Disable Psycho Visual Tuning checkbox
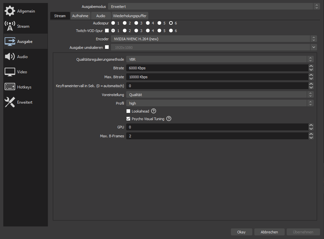The width and height of the screenshot is (324, 239). coord(128,119)
